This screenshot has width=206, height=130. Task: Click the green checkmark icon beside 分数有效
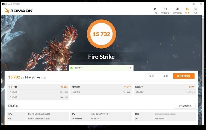pos(72,68)
